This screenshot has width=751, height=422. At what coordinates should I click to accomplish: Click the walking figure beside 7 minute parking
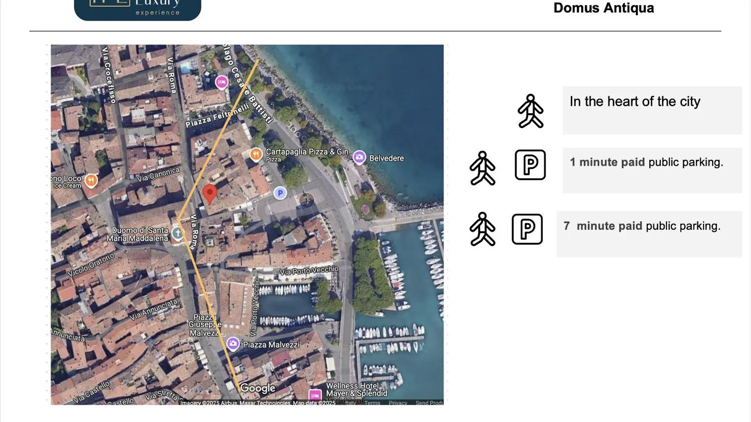click(483, 229)
